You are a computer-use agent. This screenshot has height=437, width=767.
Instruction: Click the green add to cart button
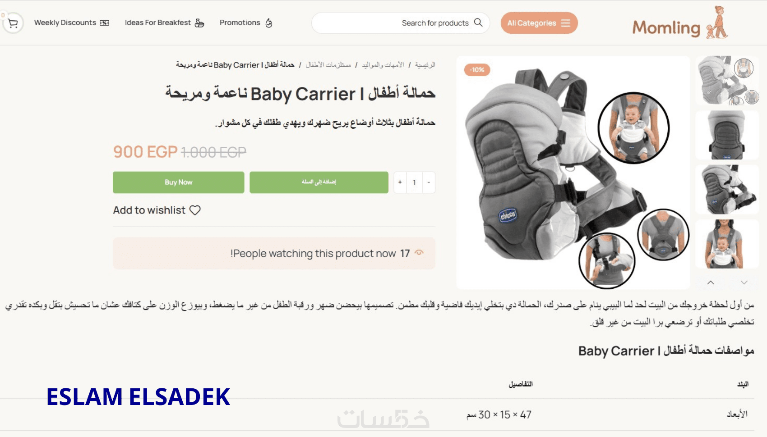319,182
